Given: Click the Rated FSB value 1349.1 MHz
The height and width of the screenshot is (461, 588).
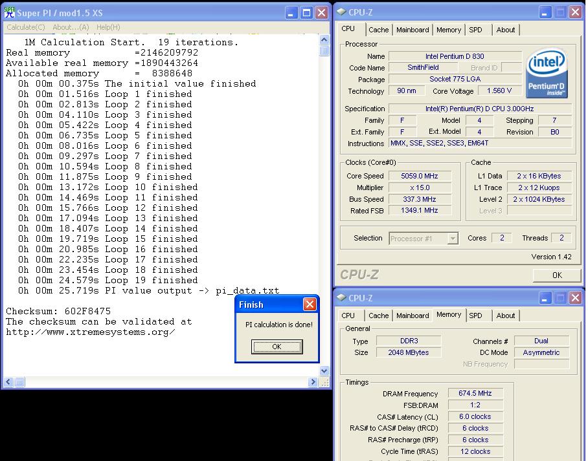Looking at the screenshot, I should [420, 211].
